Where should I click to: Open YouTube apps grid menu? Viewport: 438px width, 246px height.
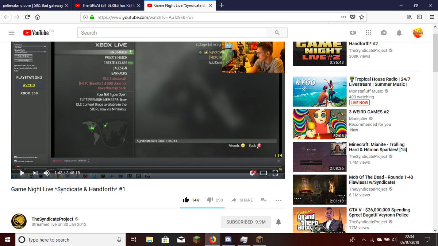click(368, 33)
